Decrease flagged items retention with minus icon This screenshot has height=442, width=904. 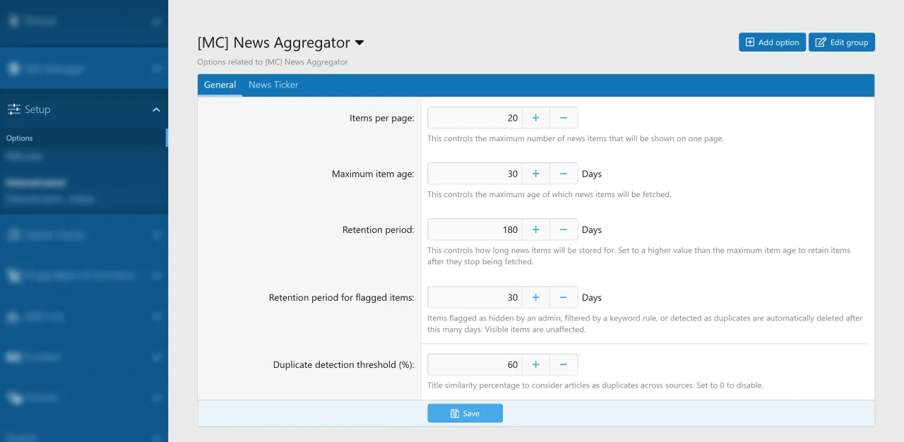(564, 297)
